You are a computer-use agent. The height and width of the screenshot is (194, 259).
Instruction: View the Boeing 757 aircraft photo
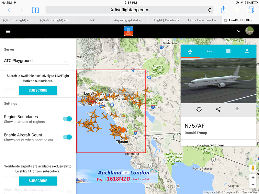click(x=219, y=80)
